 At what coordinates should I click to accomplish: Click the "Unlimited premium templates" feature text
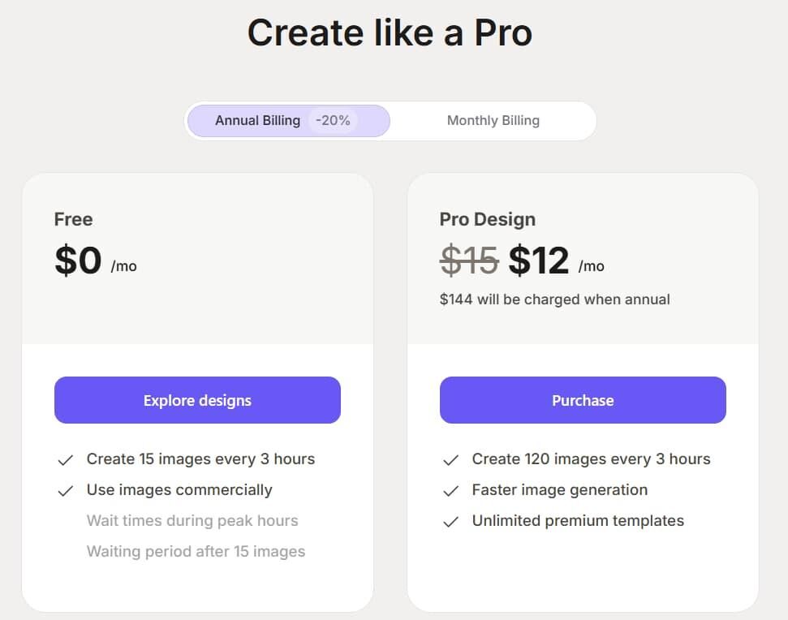[578, 521]
